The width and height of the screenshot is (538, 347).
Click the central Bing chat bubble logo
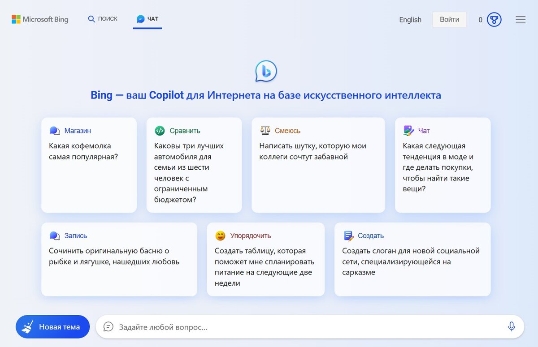pos(265,71)
